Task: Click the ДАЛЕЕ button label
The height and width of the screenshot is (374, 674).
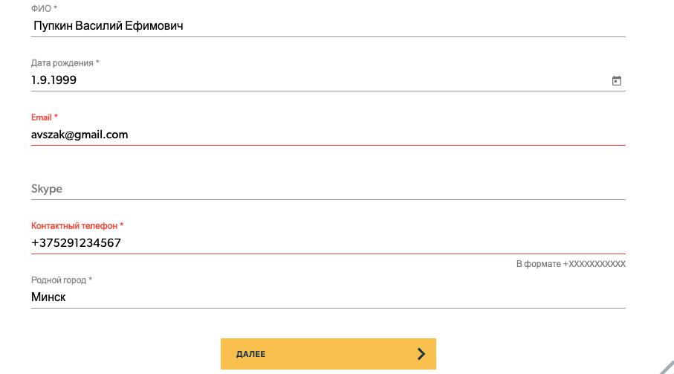Action: tap(250, 354)
